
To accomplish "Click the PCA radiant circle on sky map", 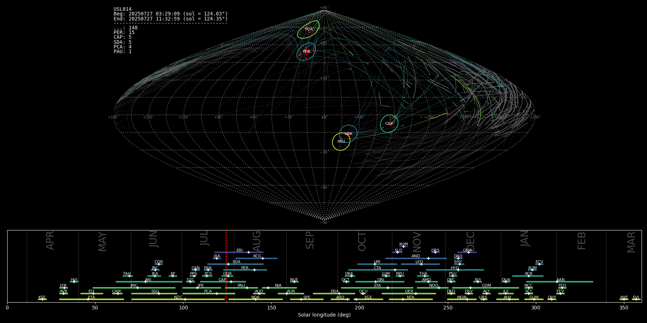I will point(308,29).
